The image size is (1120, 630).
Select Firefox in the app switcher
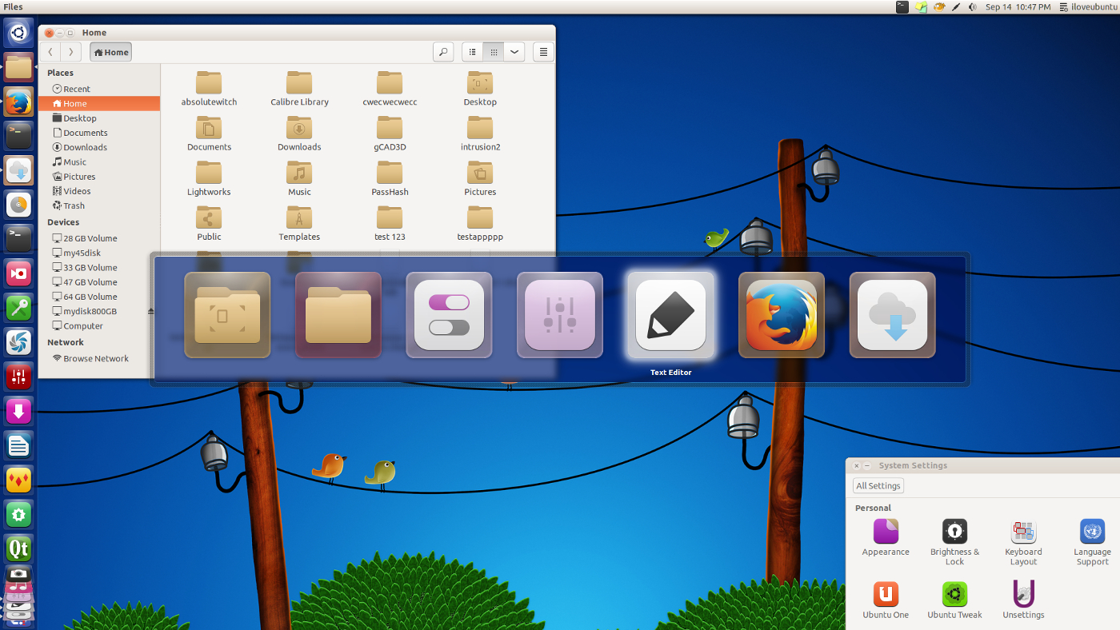[782, 315]
